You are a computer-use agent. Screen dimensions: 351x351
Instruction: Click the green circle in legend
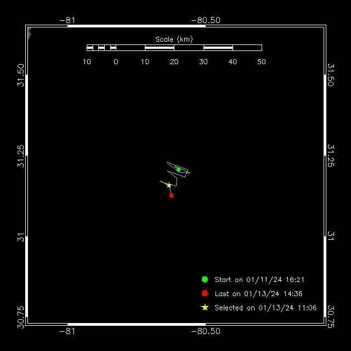click(205, 279)
